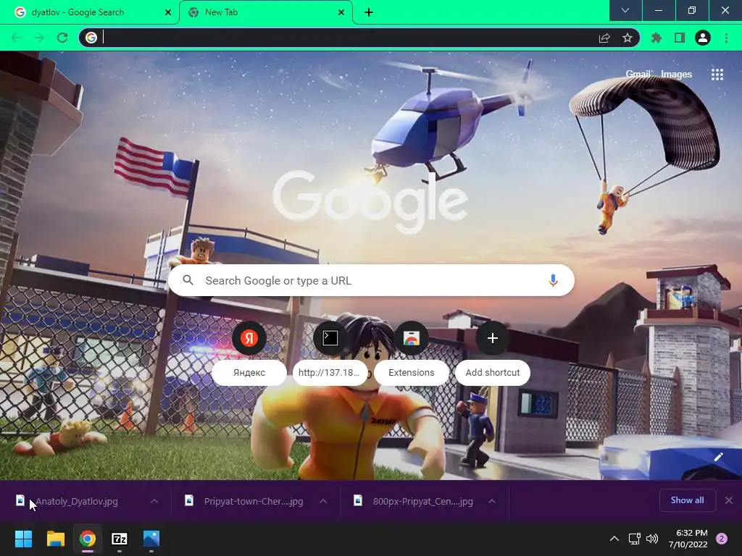Click the forward navigation arrow
The image size is (742, 556).
(x=39, y=38)
